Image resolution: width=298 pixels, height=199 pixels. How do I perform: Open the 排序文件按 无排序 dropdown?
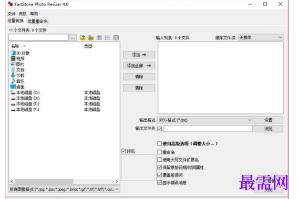(x=261, y=37)
